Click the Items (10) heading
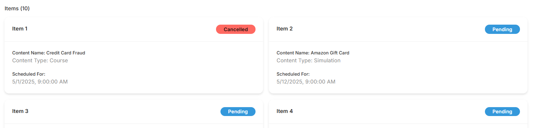Image resolution: width=533 pixels, height=128 pixels. (17, 9)
